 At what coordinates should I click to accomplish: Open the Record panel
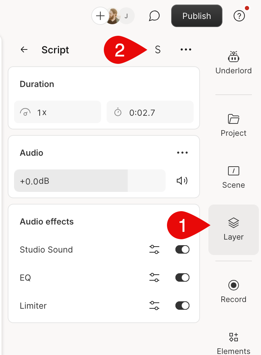pos(233,292)
